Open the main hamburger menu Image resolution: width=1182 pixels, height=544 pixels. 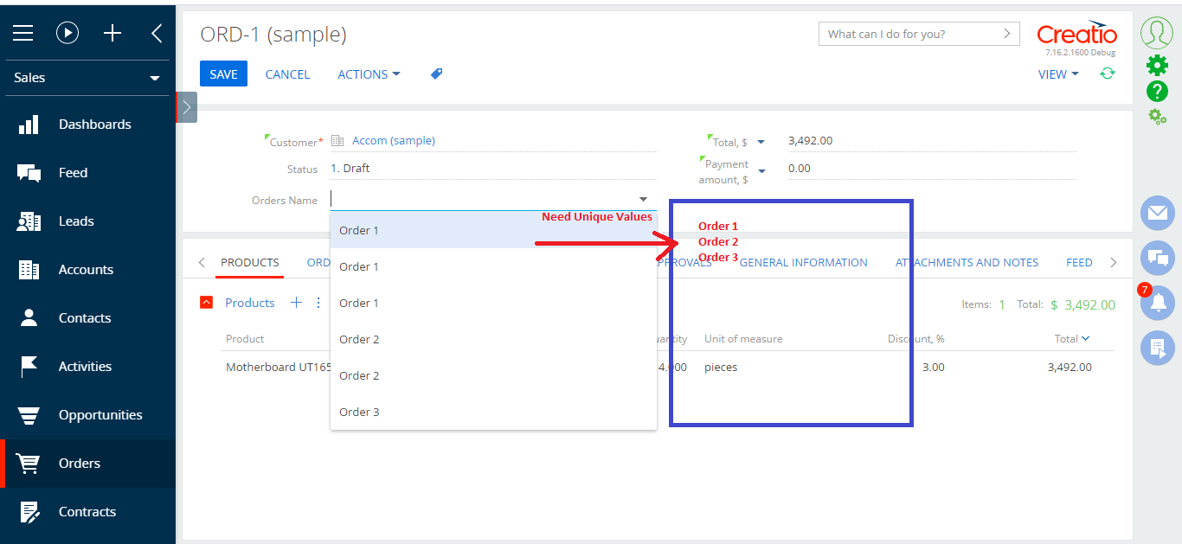[22, 33]
